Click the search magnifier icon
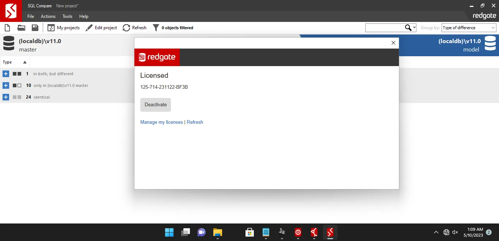This screenshot has width=499, height=241. click(408, 28)
